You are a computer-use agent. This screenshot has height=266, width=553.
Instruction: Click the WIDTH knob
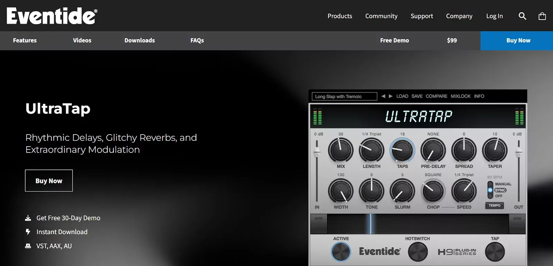(x=341, y=191)
